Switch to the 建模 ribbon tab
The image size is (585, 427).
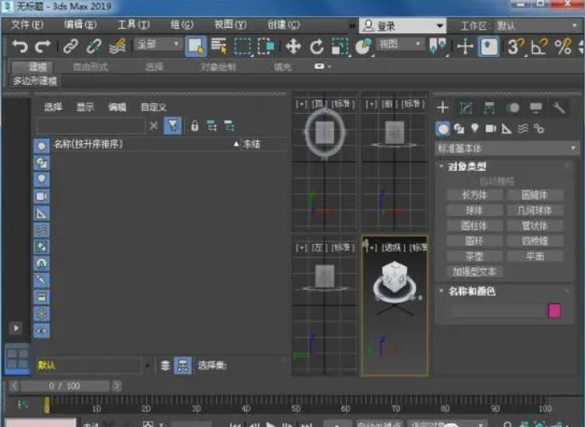(32, 67)
